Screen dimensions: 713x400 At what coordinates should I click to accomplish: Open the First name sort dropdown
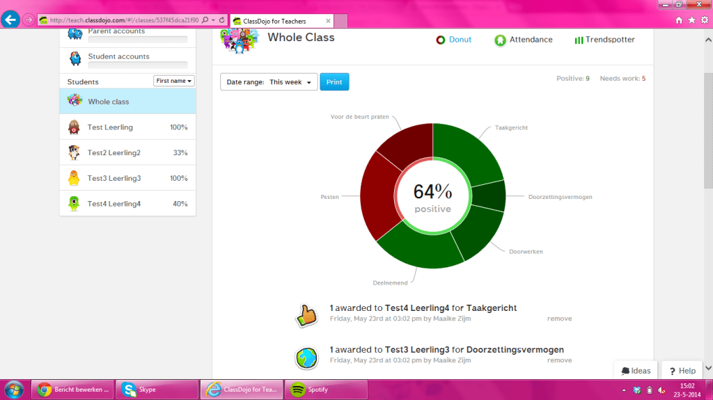(173, 81)
